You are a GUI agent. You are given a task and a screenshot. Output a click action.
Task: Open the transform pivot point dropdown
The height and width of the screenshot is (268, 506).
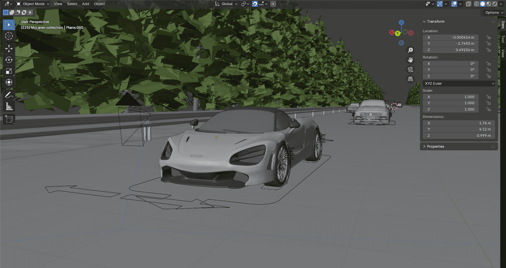[x=245, y=4]
